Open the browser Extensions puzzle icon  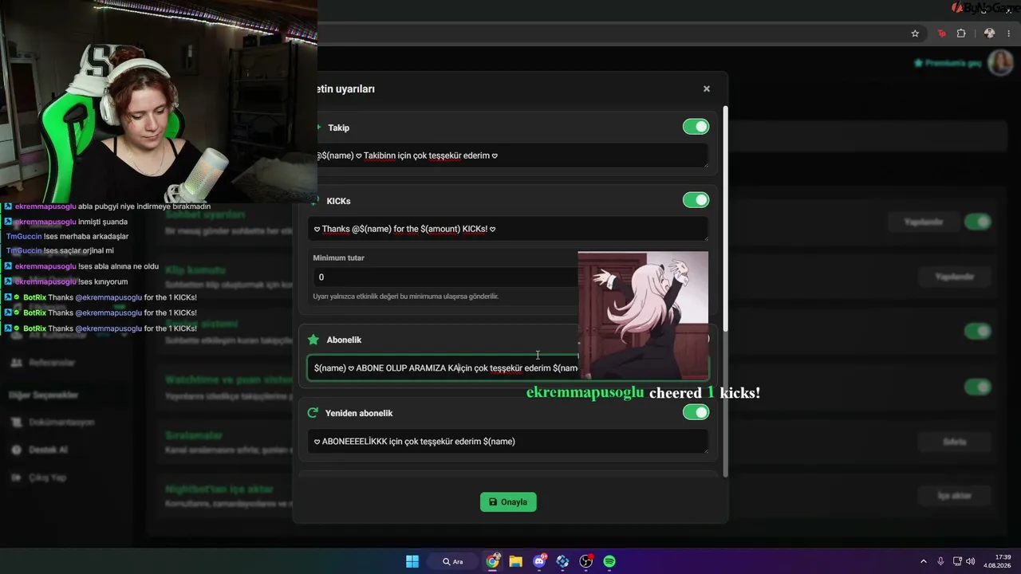pyautogui.click(x=961, y=33)
